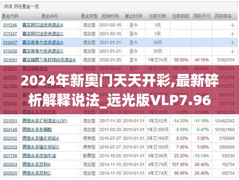The image size is (239, 180).
Task: Select tenure cell 1年又31天
Action: [158, 60]
